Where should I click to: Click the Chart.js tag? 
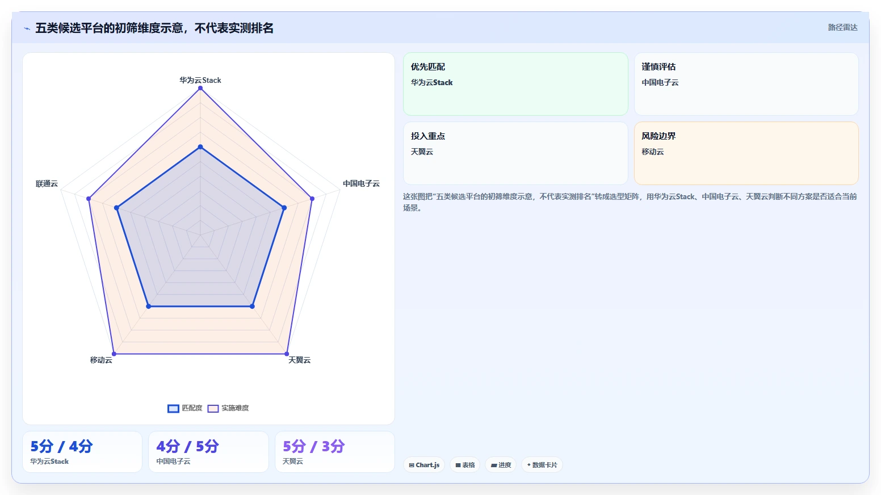coord(424,465)
